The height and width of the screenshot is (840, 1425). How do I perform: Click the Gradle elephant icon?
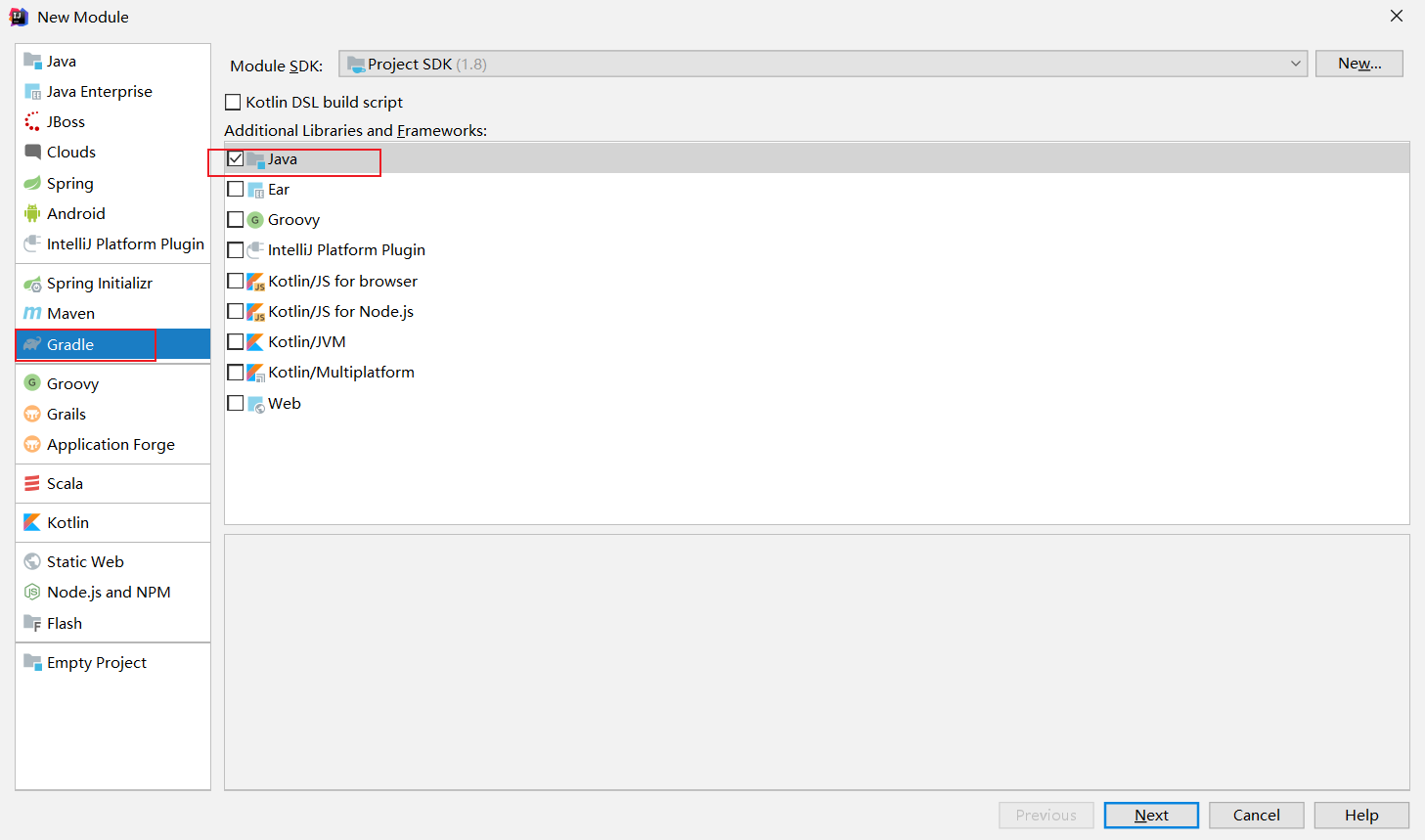[x=32, y=344]
